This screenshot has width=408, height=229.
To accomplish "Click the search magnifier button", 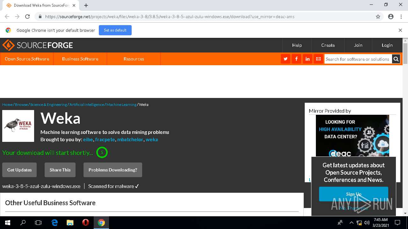I will (x=396, y=59).
